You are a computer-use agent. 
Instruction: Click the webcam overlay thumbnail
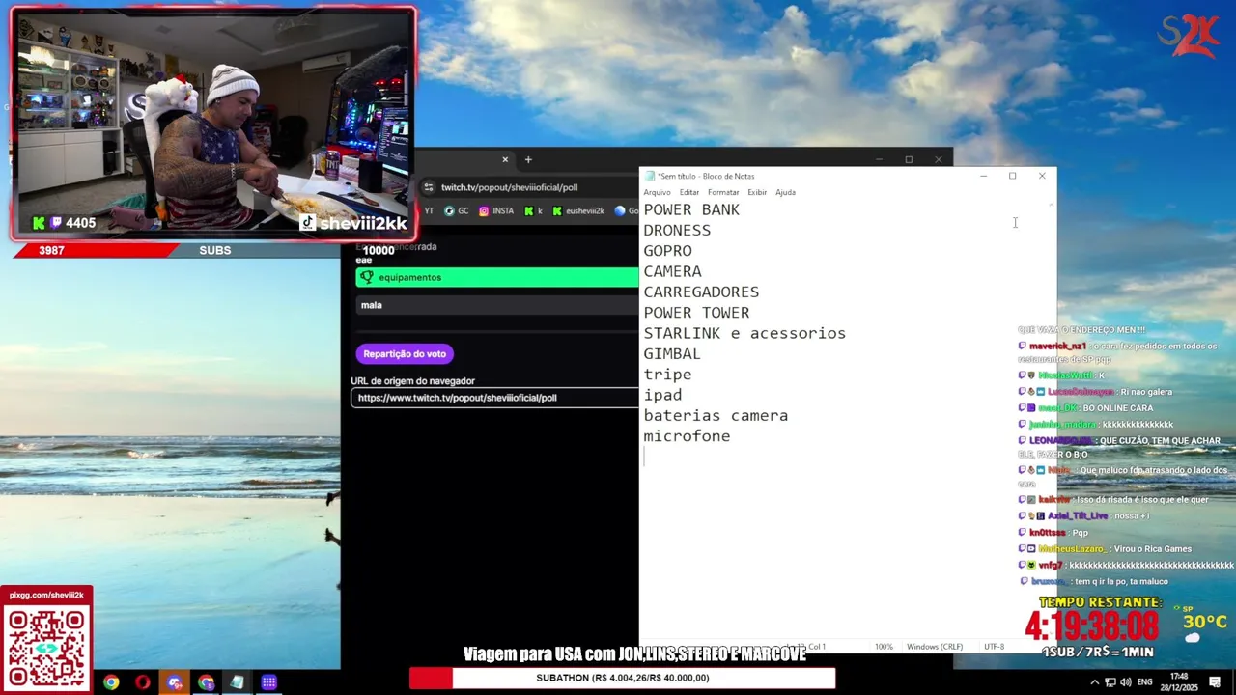(213, 123)
